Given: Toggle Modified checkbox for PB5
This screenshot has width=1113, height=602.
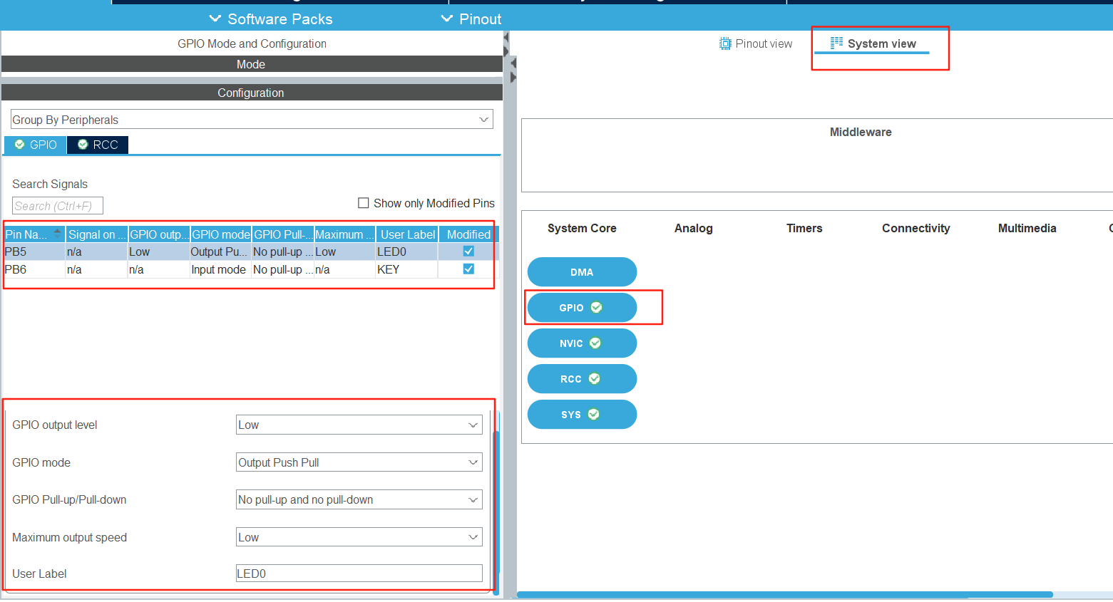Looking at the screenshot, I should (x=468, y=251).
